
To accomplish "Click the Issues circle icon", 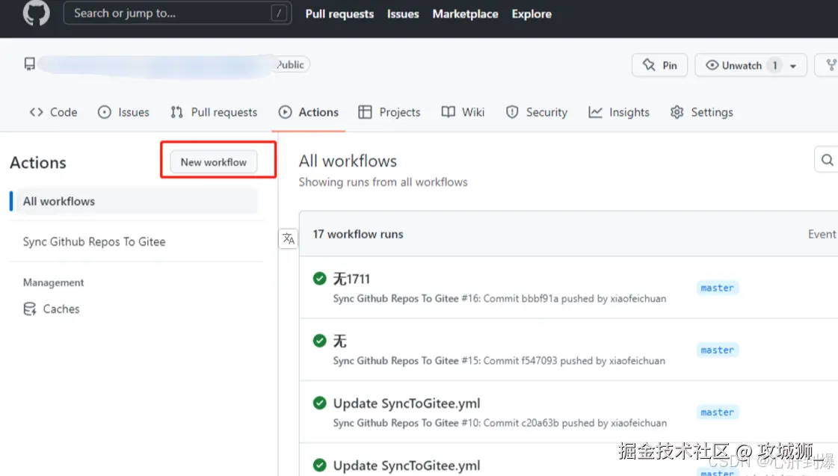I will pos(104,112).
